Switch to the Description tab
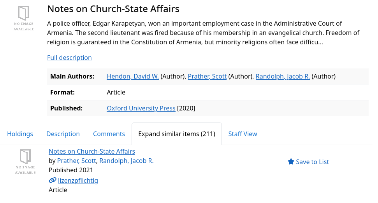Viewport: 378px width, 203px height. 63,134
